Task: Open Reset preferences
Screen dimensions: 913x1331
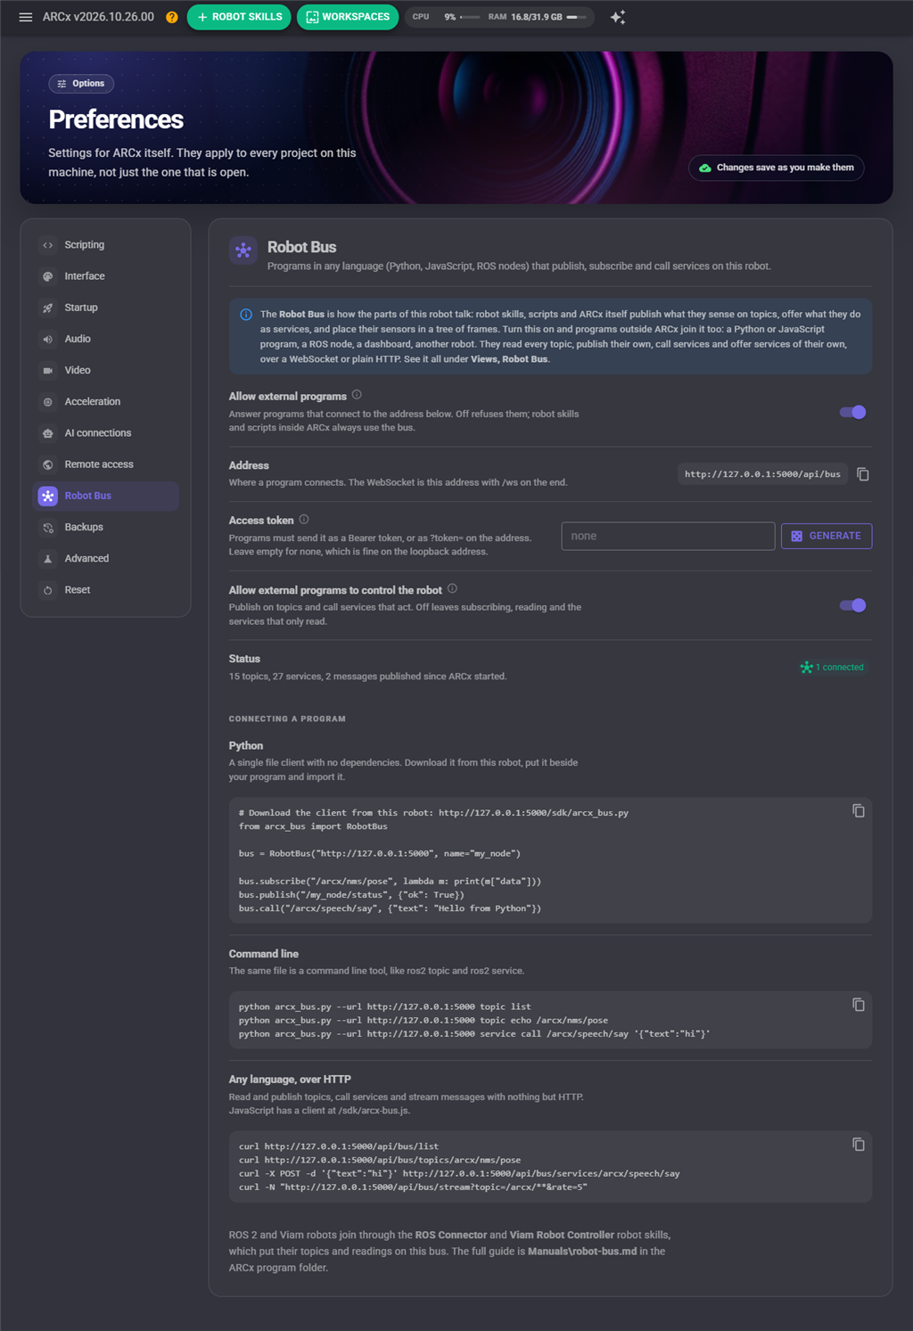Action: pyautogui.click(x=106, y=590)
